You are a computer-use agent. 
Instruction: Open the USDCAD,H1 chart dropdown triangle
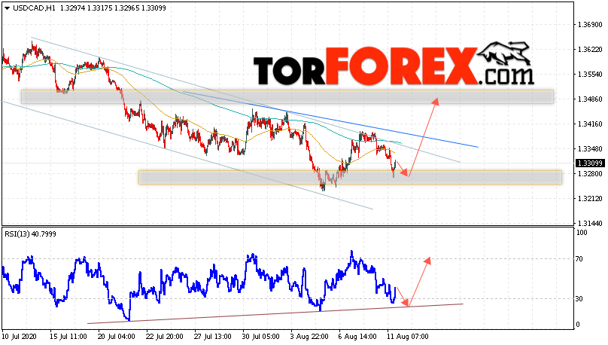click(7, 8)
